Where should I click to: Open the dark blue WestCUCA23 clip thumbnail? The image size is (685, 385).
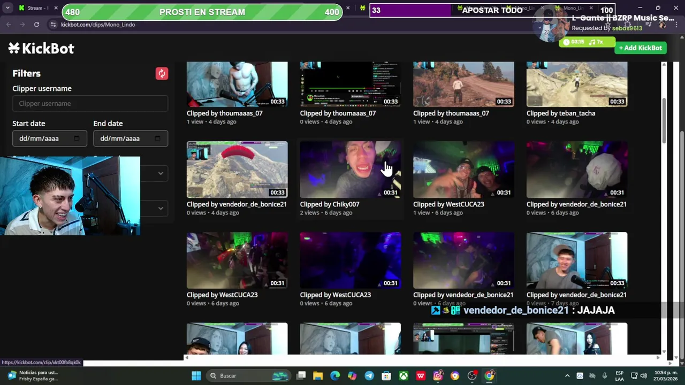(351, 260)
